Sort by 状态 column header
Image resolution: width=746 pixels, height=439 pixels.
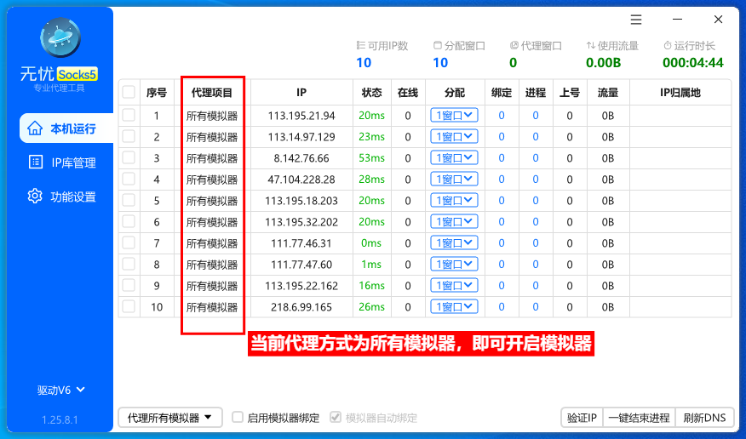(x=371, y=93)
